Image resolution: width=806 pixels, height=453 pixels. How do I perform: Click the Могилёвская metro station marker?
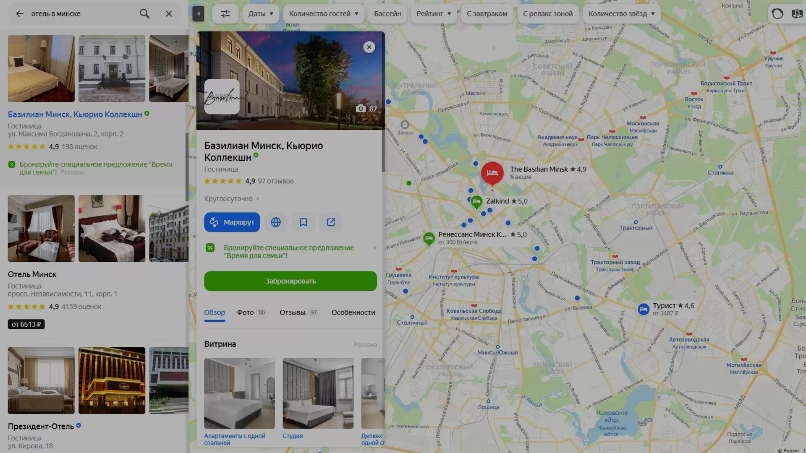pyautogui.click(x=743, y=359)
